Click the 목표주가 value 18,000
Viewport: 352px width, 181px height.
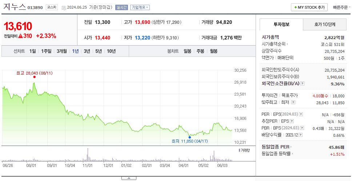coord(339,96)
